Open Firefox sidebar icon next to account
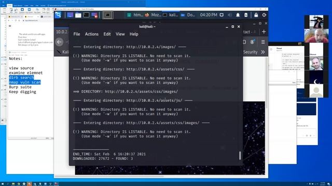Viewport: 332px width, 186px height. [244, 42]
